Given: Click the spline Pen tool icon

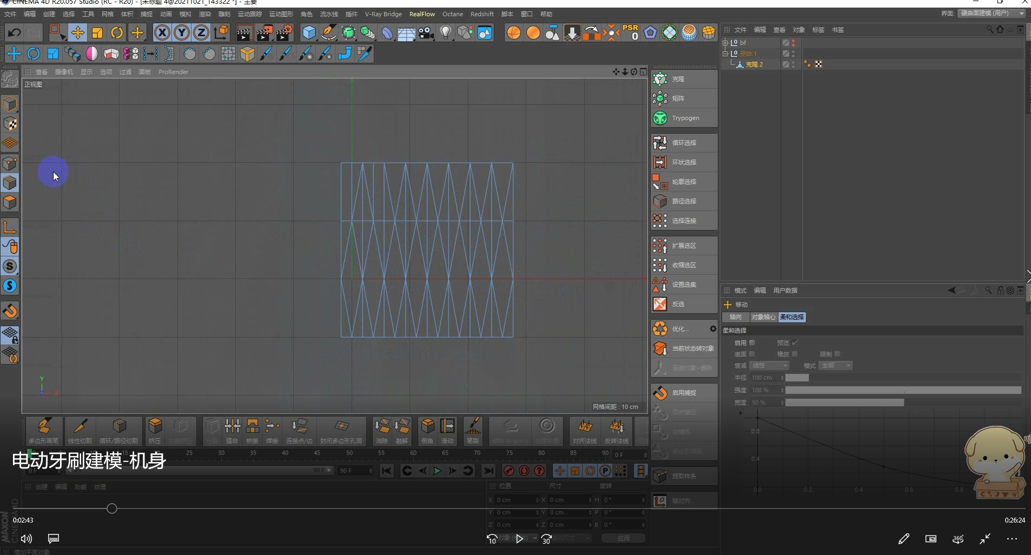Looking at the screenshot, I should pyautogui.click(x=328, y=33).
